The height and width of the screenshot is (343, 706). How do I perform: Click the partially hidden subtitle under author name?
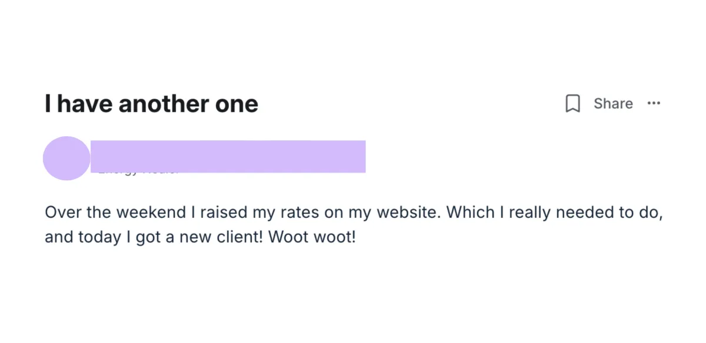138,171
